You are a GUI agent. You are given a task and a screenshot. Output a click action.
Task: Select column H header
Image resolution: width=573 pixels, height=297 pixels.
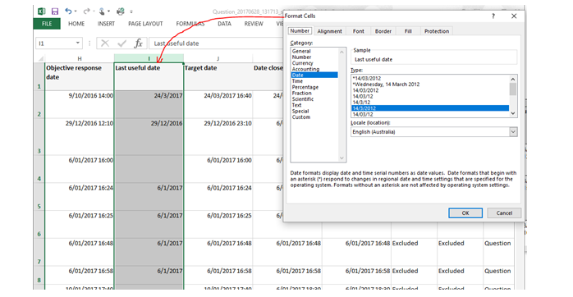[x=80, y=58]
